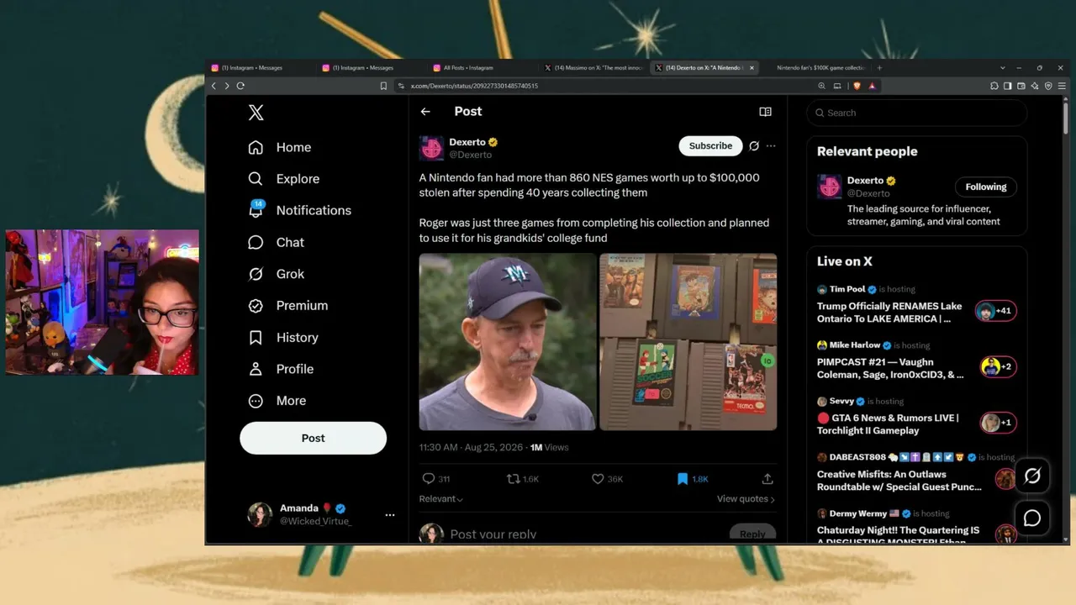The height and width of the screenshot is (605, 1076).
Task: Open the NES cartridges photo
Action: [x=688, y=342]
